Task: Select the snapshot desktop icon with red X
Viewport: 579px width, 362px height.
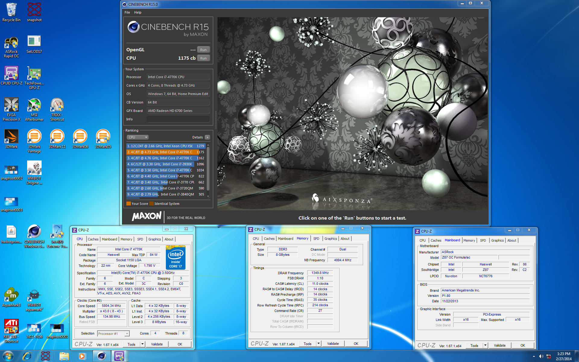Action: tap(34, 12)
